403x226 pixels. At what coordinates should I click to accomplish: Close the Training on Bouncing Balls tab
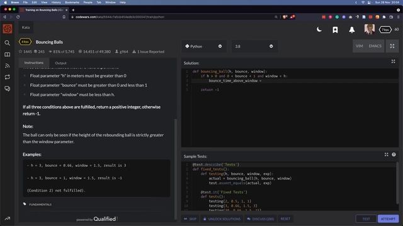66,10
